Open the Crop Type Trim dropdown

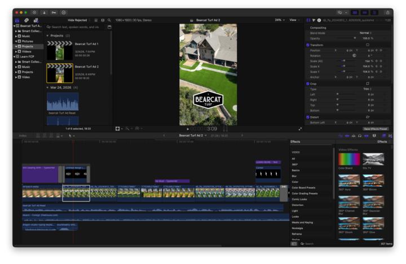(367, 89)
